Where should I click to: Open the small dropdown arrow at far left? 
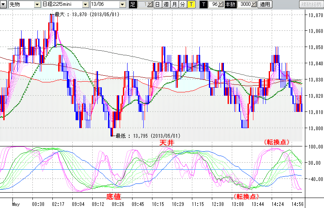(3, 5)
